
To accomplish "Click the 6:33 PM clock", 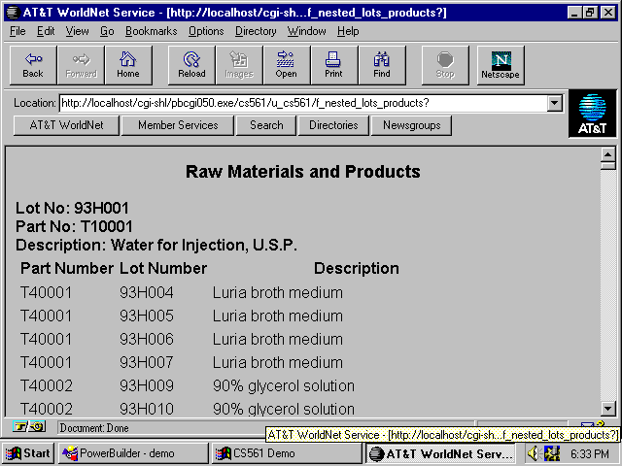I will click(x=590, y=453).
